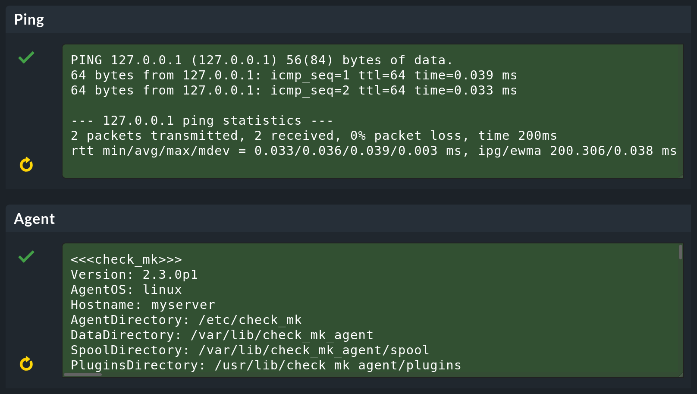Click the Agent output resize handle
This screenshot has height=394, width=697.
click(x=681, y=375)
